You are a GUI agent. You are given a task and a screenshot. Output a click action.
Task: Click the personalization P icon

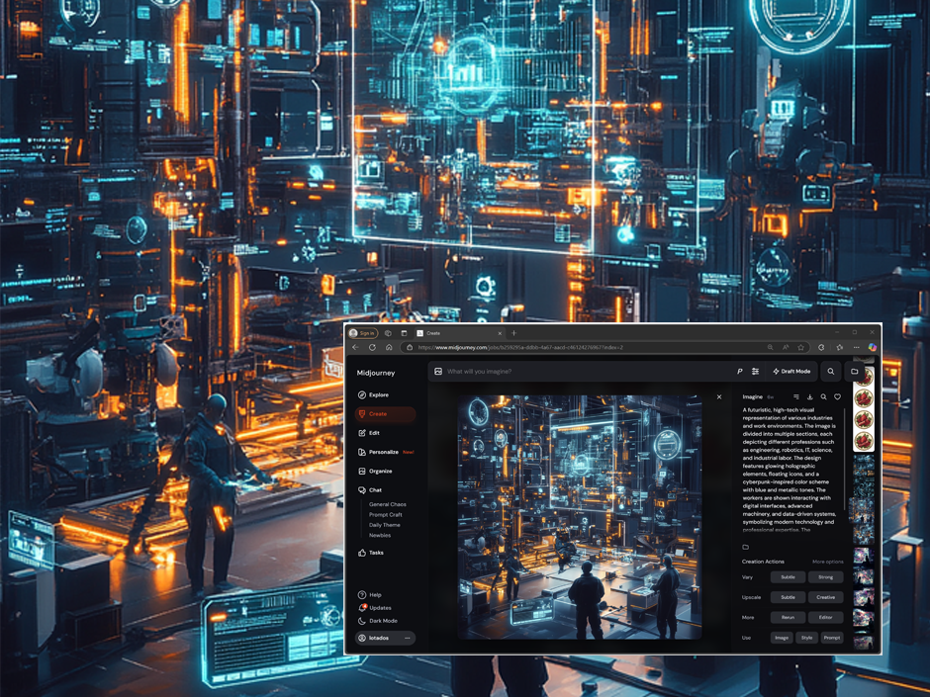(x=739, y=372)
